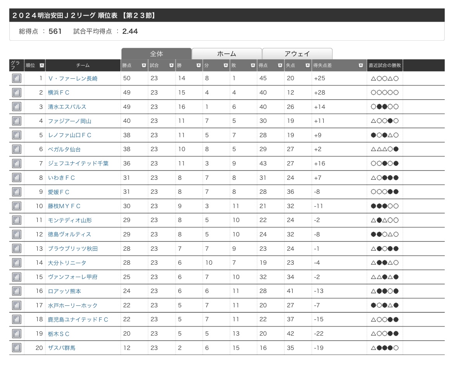Open graph icon for いわきFC row
454x367 pixels.
pyautogui.click(x=17, y=177)
